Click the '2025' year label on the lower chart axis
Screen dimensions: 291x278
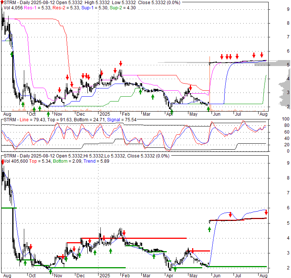click(105, 276)
